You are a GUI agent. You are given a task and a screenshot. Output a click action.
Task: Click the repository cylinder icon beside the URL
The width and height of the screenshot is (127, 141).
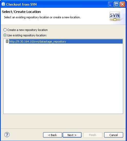click(x=7, y=41)
